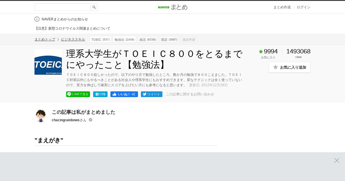Select the 英語 (3987) tag
Screen dimensions: 345x181
pyautogui.click(x=169, y=40)
